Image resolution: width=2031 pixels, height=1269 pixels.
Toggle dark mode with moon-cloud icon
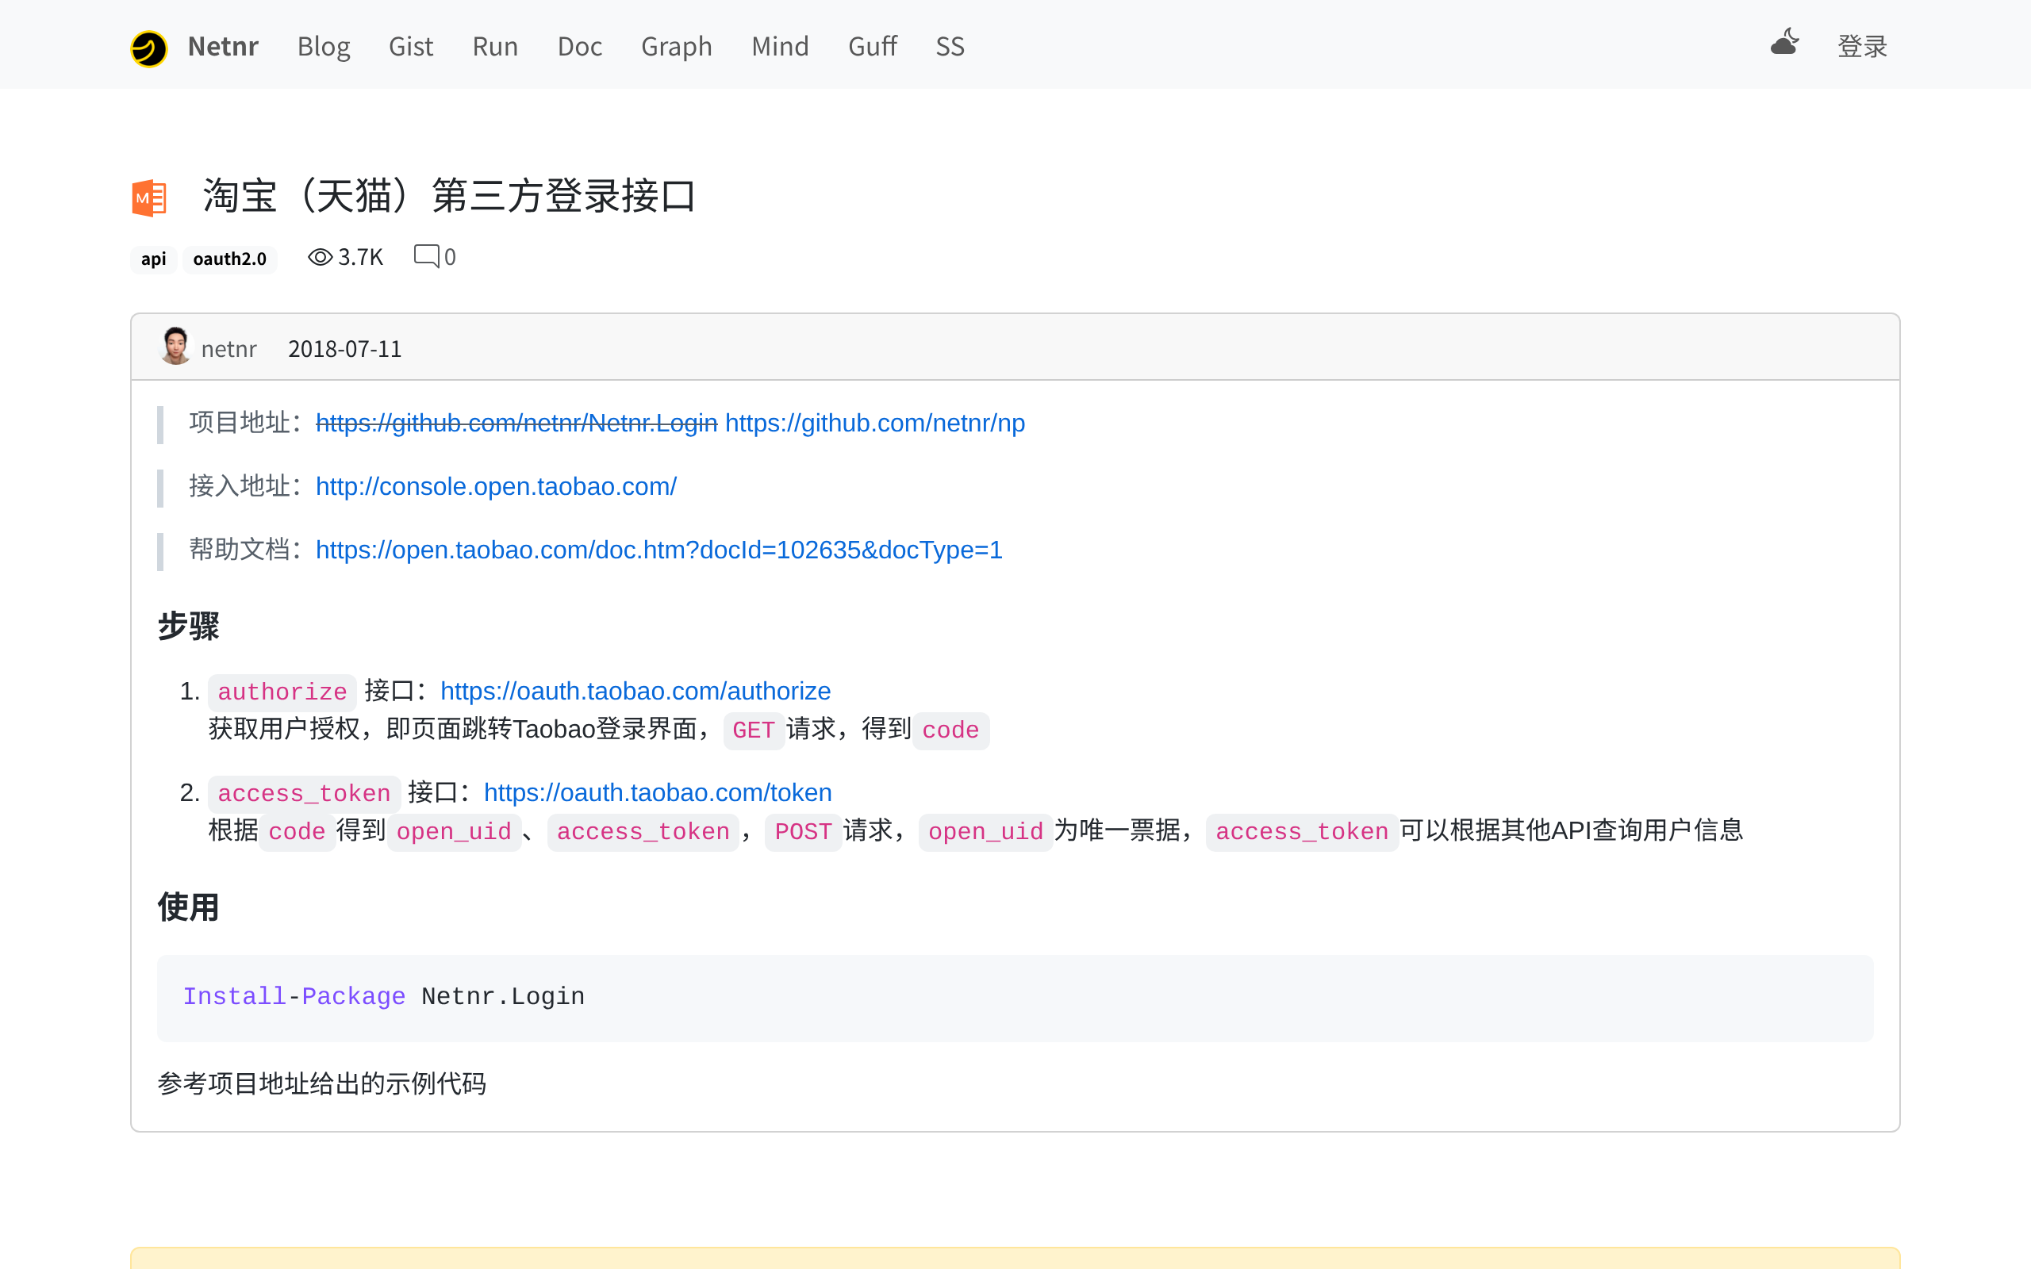coord(1784,42)
